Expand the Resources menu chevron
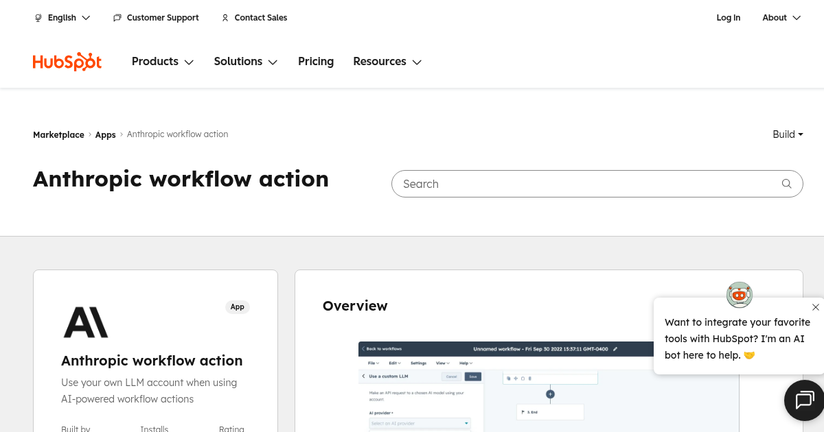This screenshot has height=432, width=824. (x=417, y=62)
